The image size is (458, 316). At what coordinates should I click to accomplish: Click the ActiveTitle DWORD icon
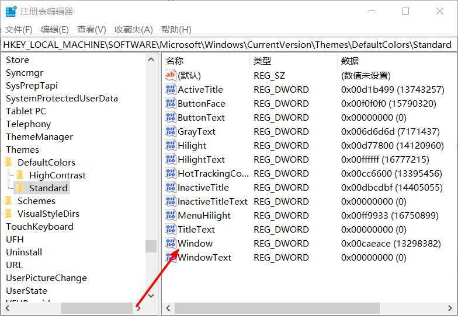click(171, 89)
